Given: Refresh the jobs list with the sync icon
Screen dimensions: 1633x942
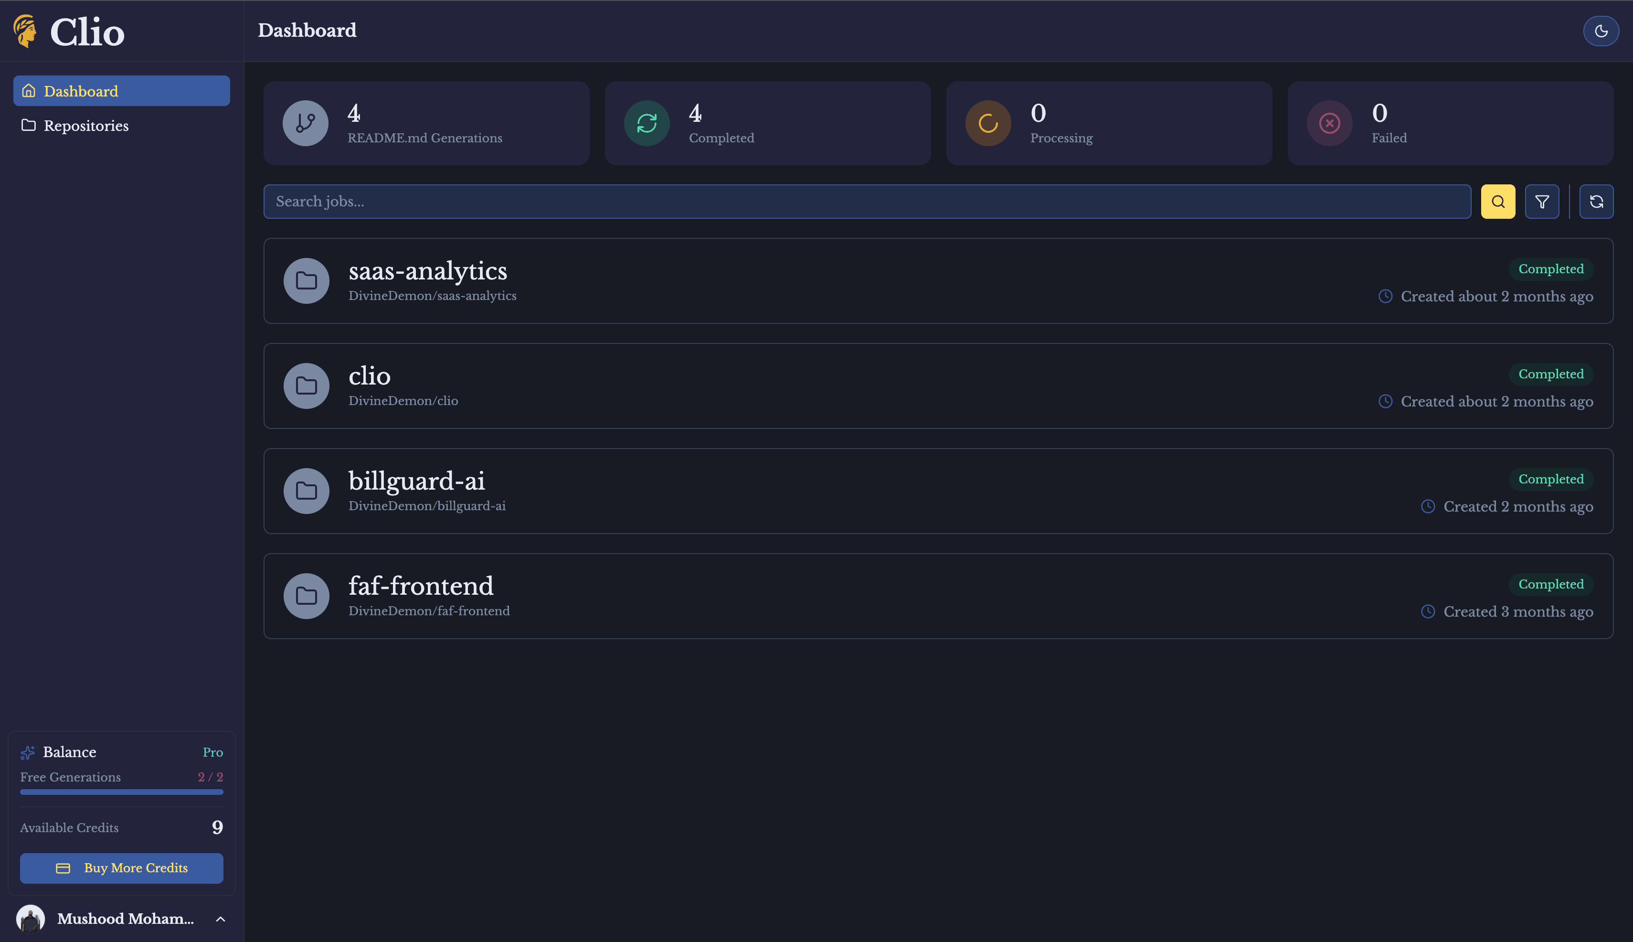Looking at the screenshot, I should point(1596,201).
